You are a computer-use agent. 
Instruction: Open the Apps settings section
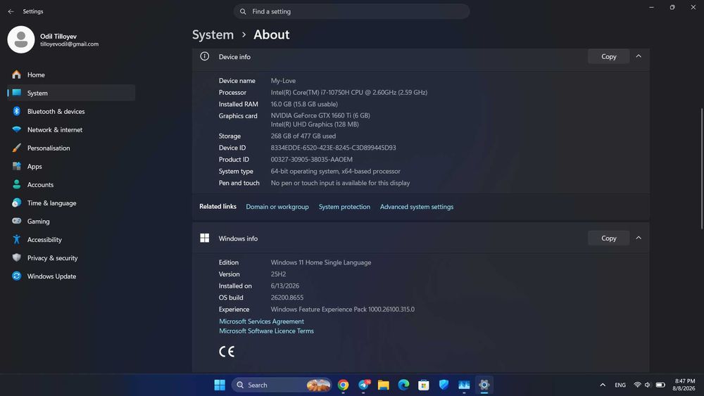click(x=71, y=167)
